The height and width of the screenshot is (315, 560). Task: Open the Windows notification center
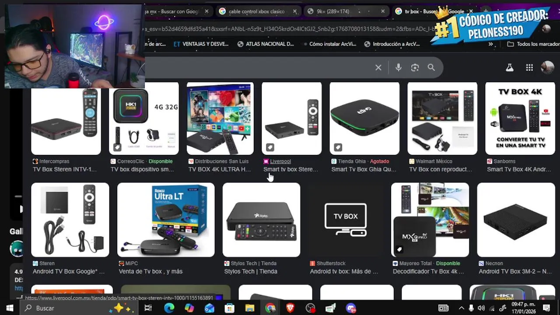pyautogui.click(x=546, y=308)
